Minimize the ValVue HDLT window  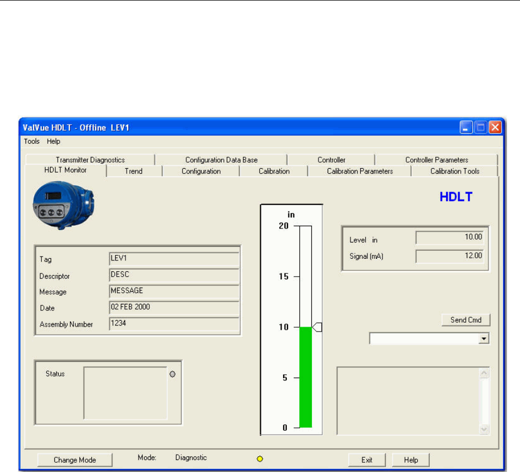pos(466,127)
